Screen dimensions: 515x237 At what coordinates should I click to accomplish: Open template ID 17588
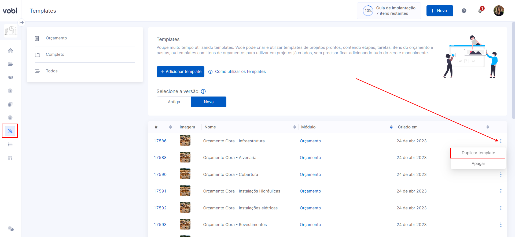[x=160, y=158]
